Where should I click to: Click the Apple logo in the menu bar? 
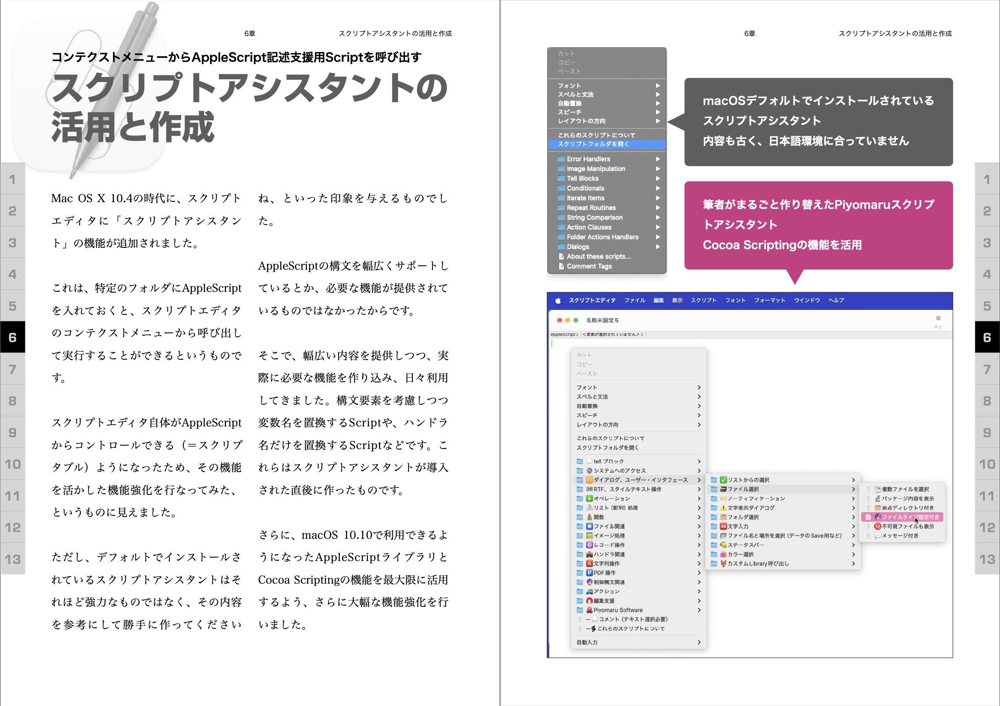558,300
